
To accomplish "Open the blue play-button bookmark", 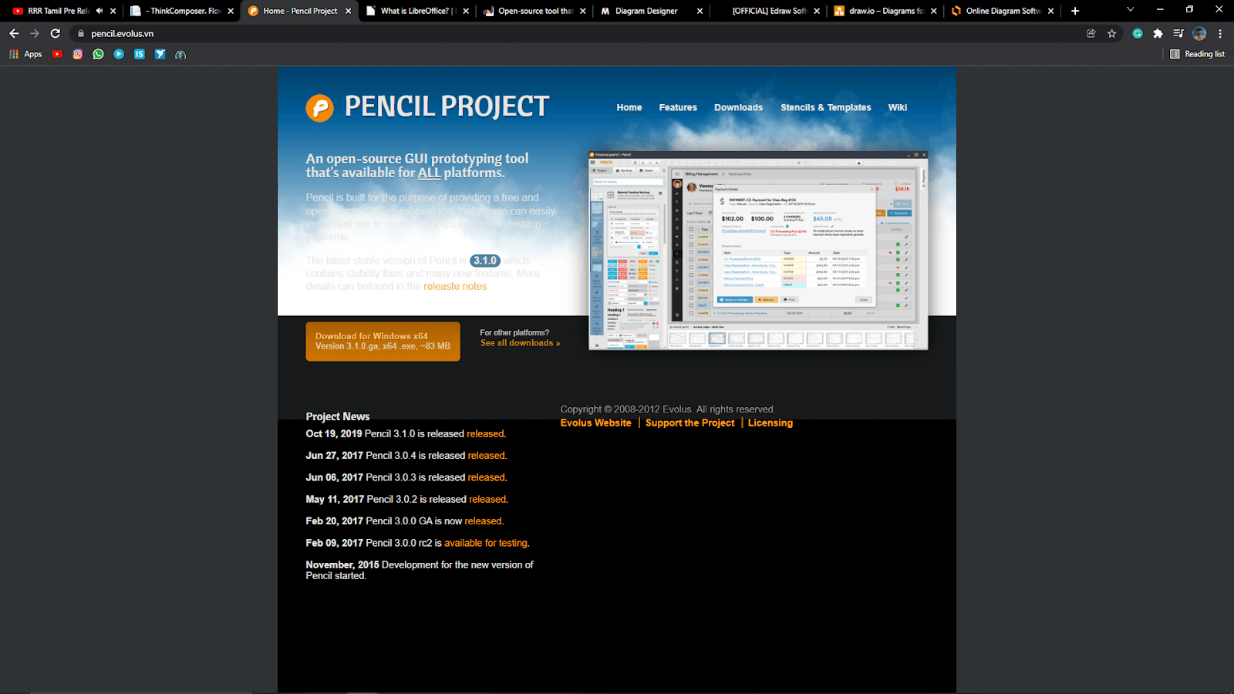I will (119, 54).
